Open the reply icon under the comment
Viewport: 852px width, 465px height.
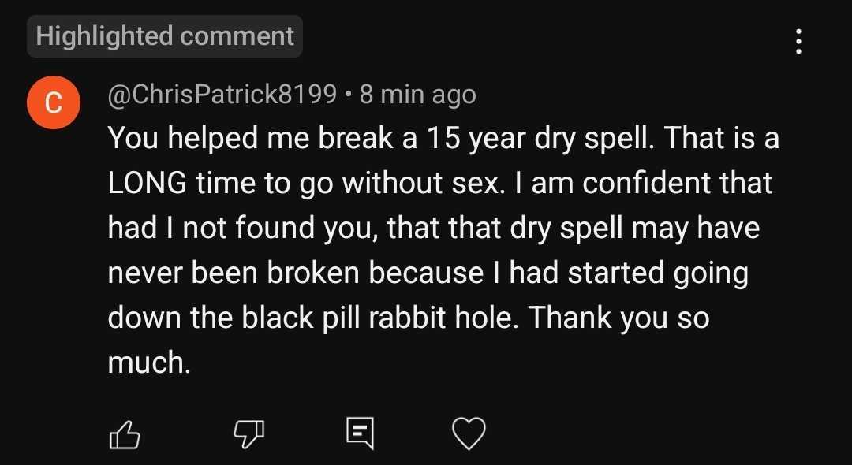[359, 433]
